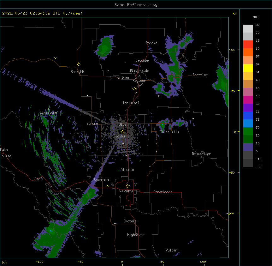Click the Olds label
This screenshot has width=272, height=266.
click(122, 124)
